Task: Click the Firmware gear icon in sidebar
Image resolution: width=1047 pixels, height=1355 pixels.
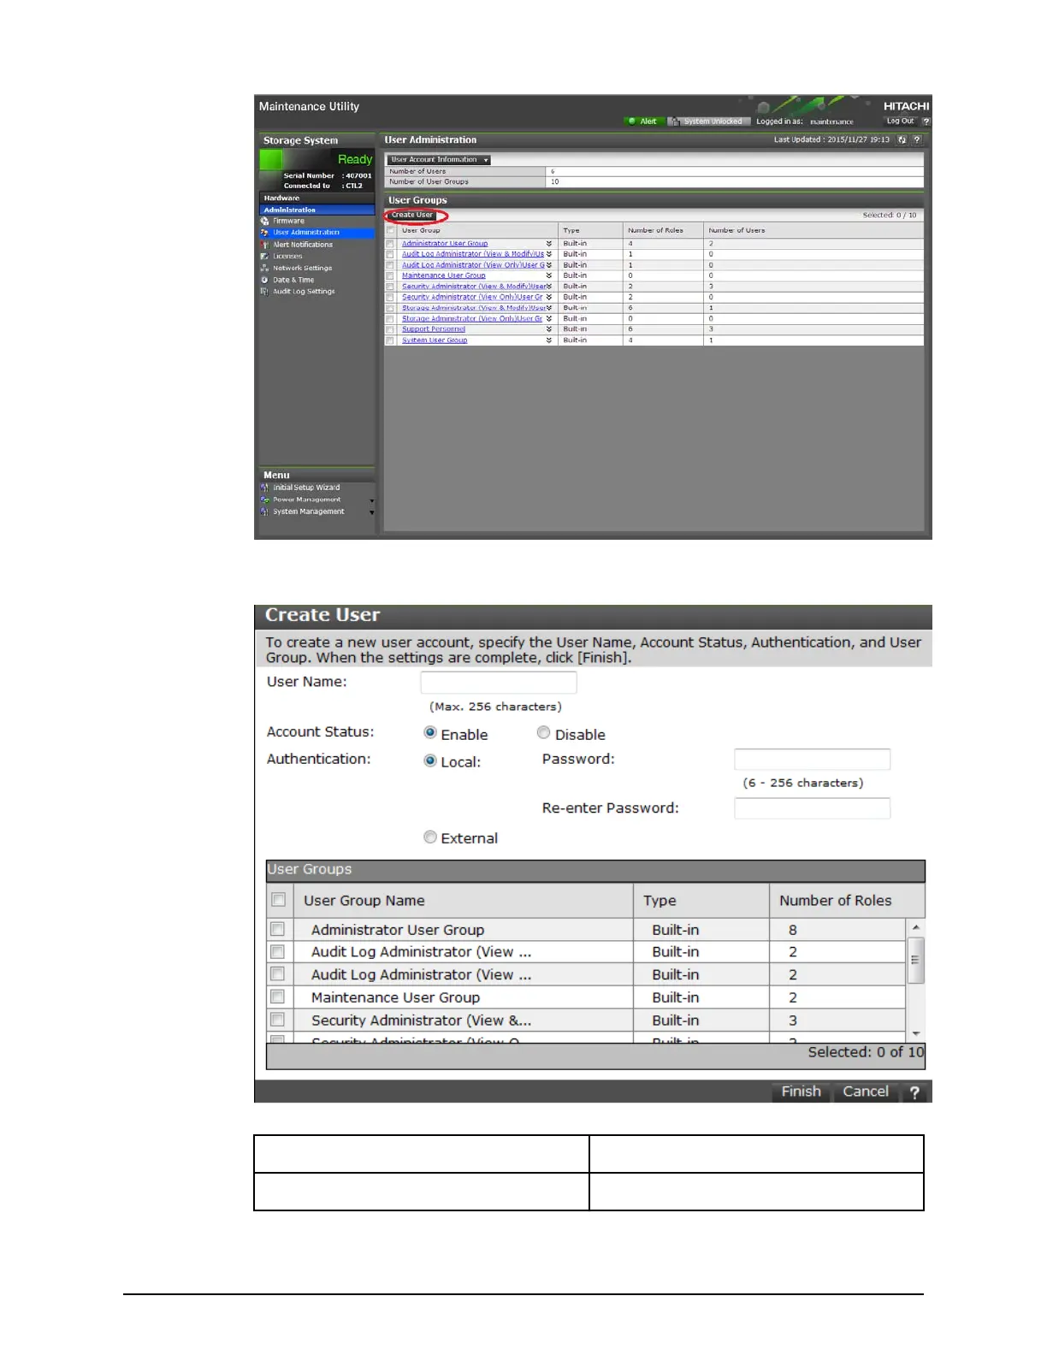Action: pos(264,221)
